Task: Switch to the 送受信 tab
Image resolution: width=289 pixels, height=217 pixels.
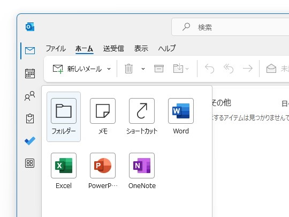Action: (x=113, y=49)
